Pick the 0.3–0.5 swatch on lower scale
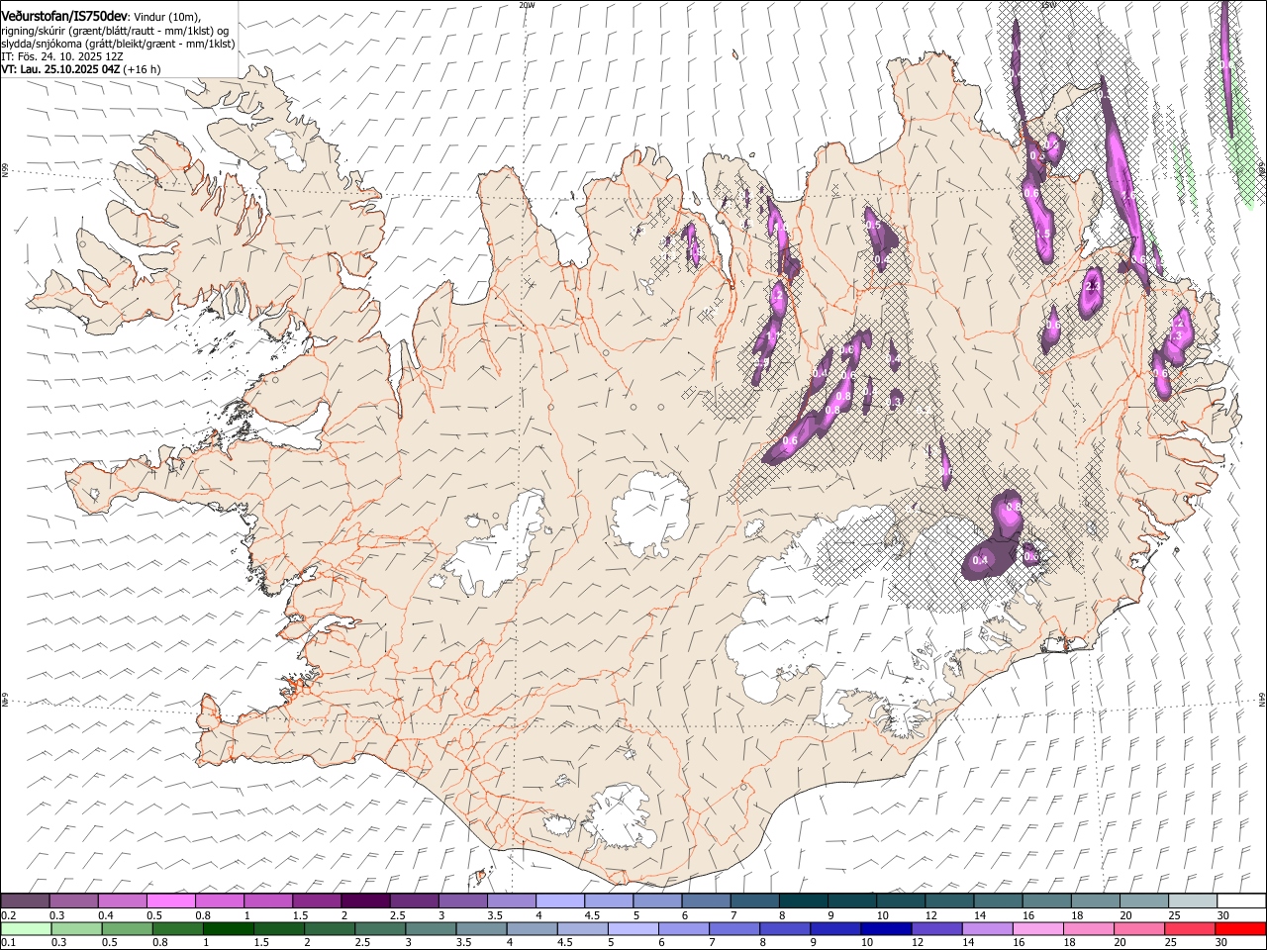 click(77, 928)
